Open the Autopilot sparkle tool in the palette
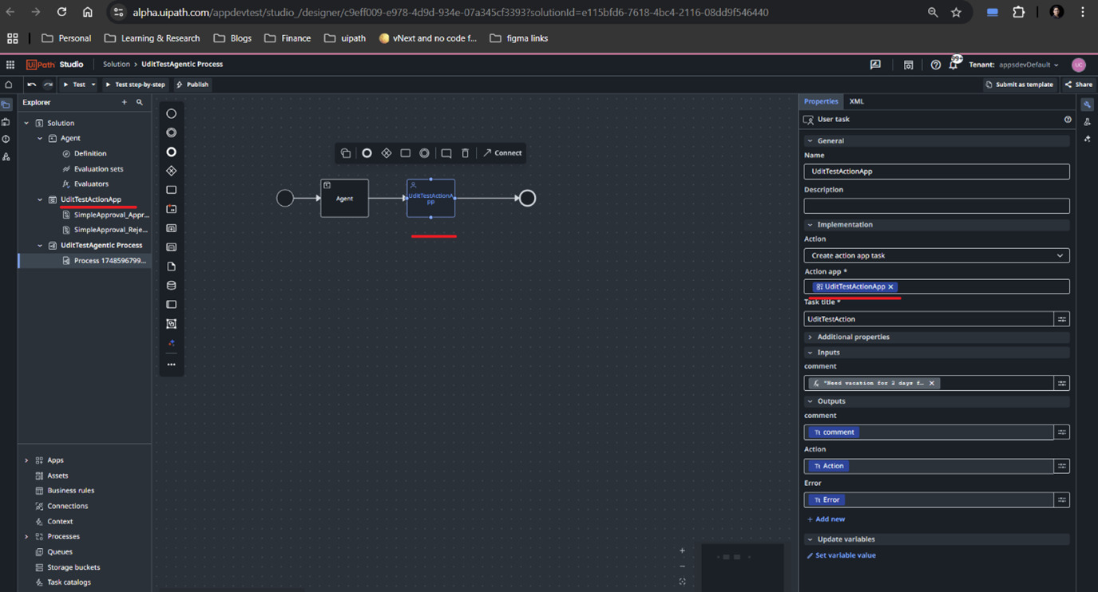This screenshot has width=1098, height=592. (171, 343)
